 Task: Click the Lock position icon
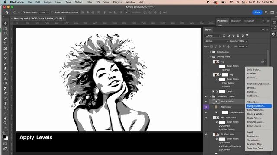[x=220, y=46]
